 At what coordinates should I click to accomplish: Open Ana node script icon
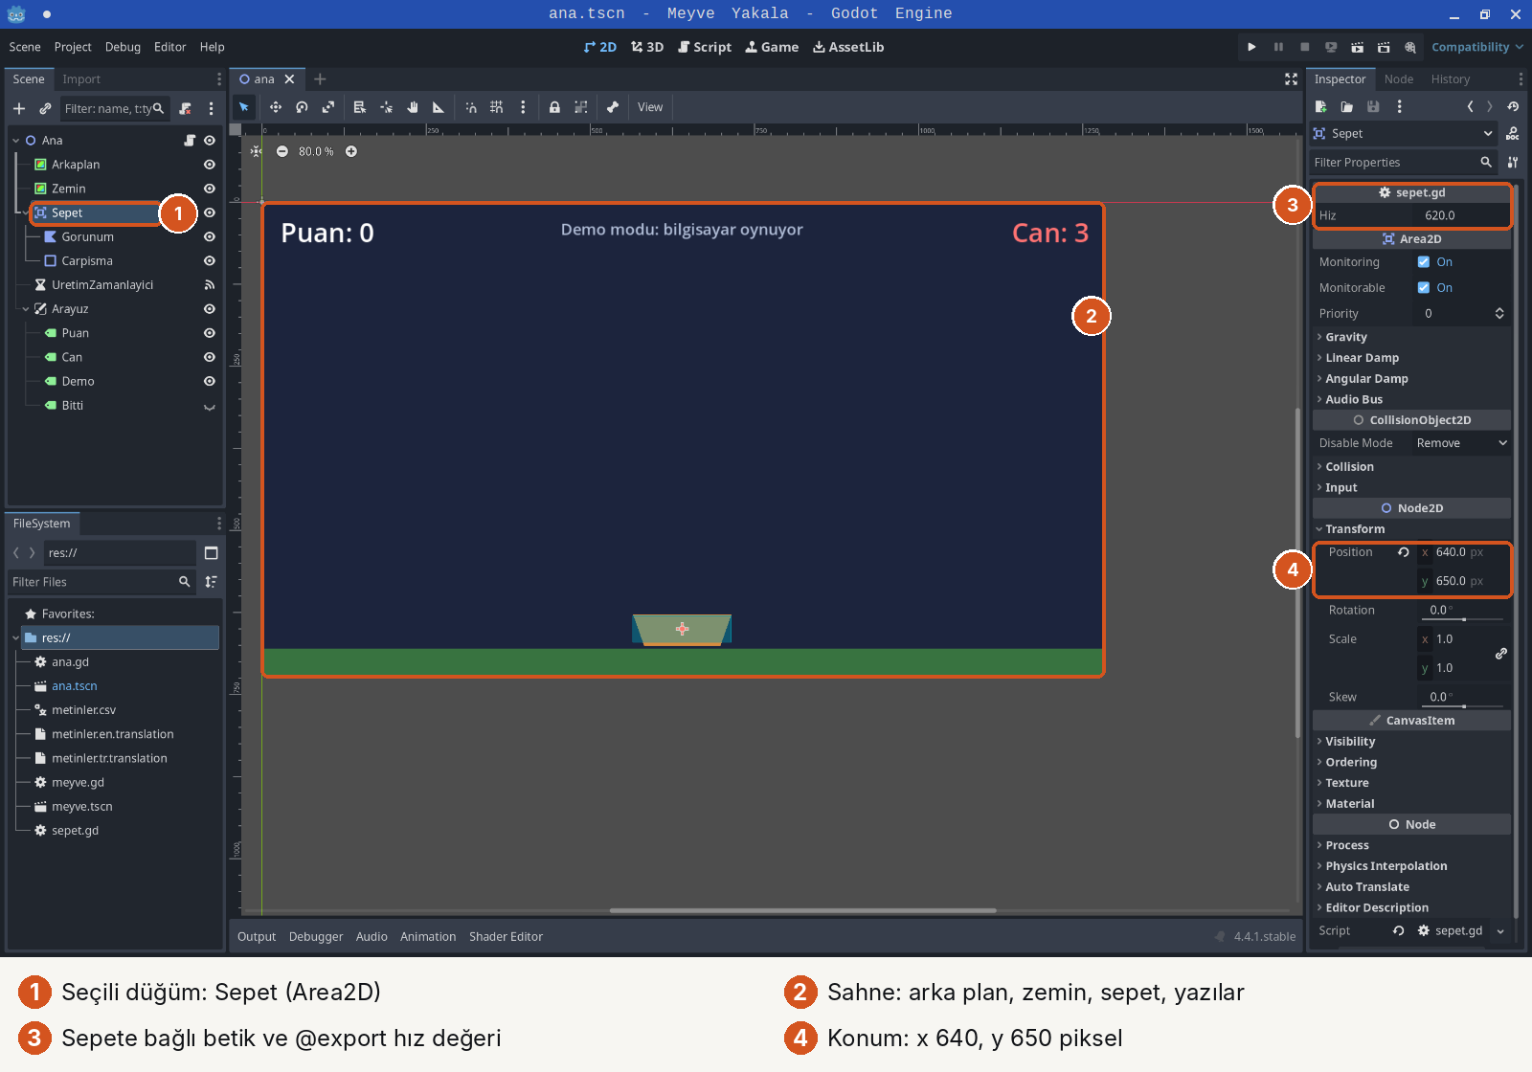(190, 141)
